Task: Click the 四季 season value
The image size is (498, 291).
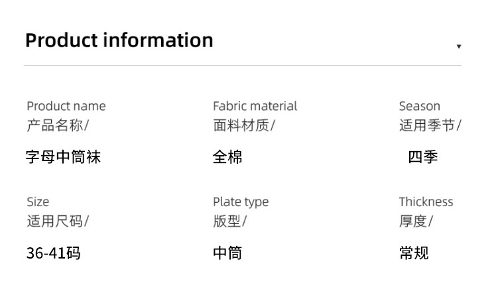Action: pos(422,157)
